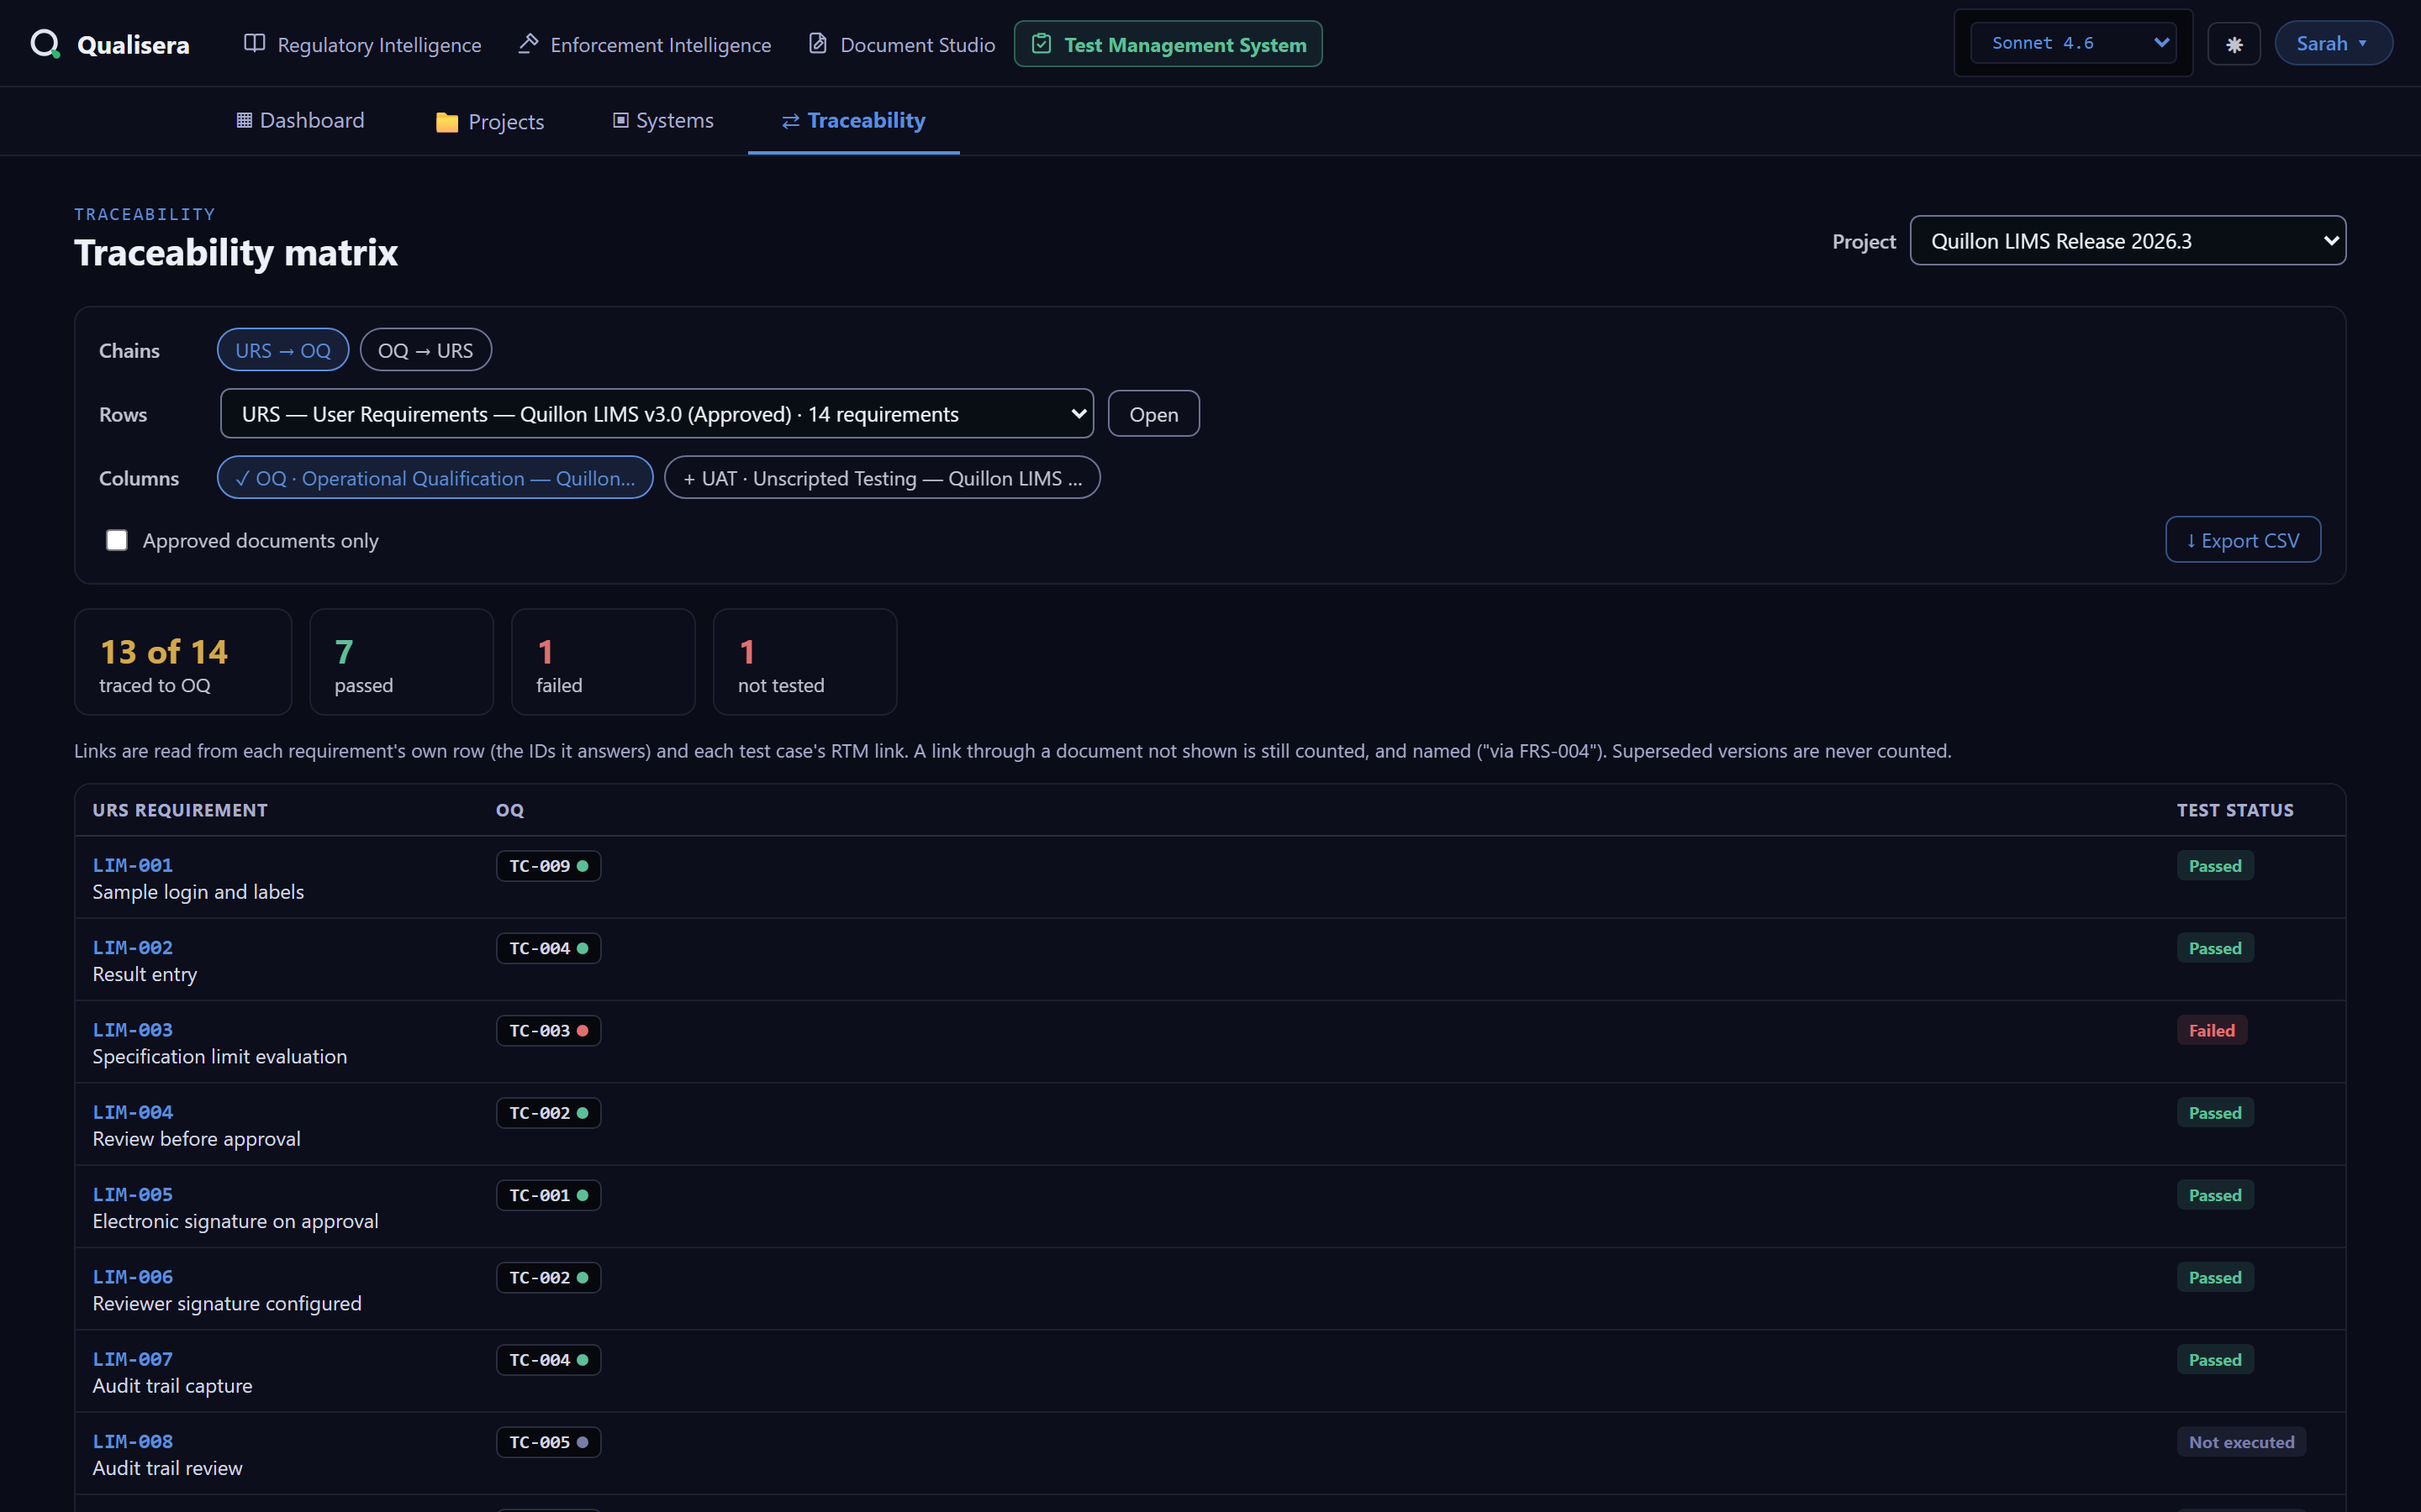Screen dimensions: 2421x1512
Task: Switch to the Dashboard tab
Action: [x=300, y=121]
